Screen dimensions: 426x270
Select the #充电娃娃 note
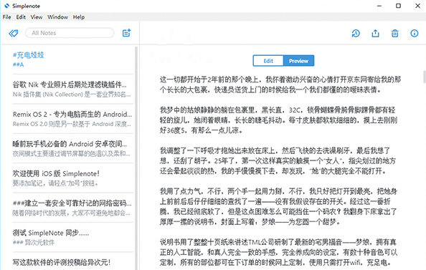(x=73, y=59)
